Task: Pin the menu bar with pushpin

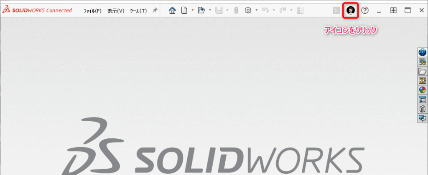Action: click(155, 10)
